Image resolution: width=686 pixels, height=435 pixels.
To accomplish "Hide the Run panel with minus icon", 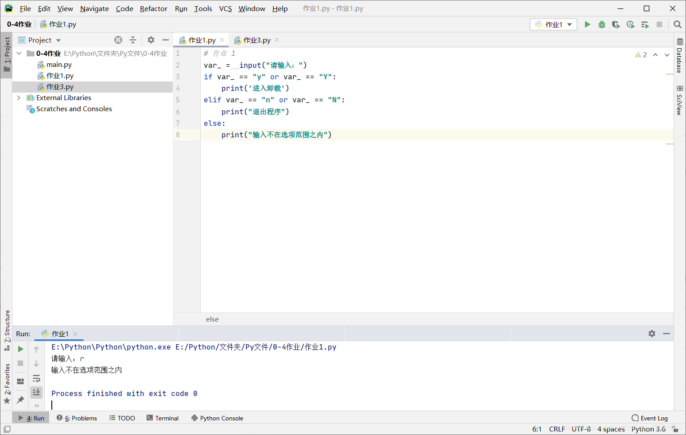I will click(x=667, y=334).
